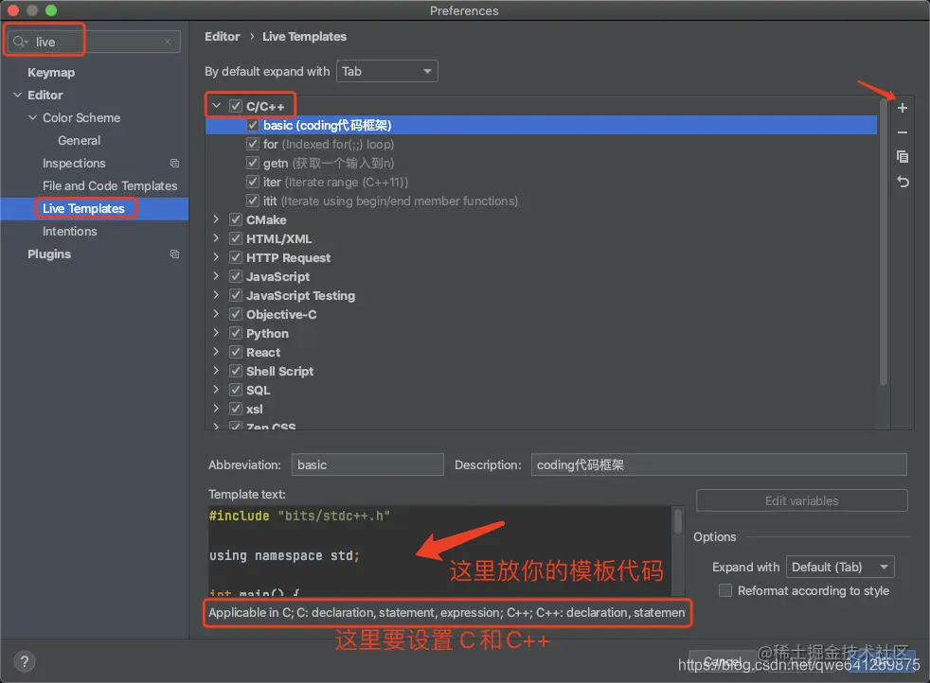This screenshot has width=930, height=683.
Task: Disable the Python templates group checkbox
Action: (236, 334)
